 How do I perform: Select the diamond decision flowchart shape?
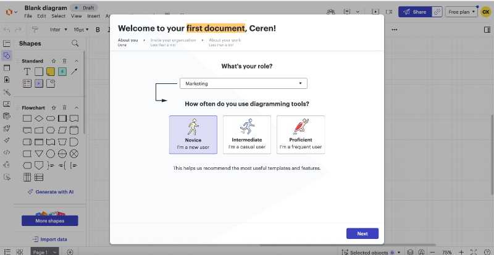pyautogui.click(x=39, y=119)
